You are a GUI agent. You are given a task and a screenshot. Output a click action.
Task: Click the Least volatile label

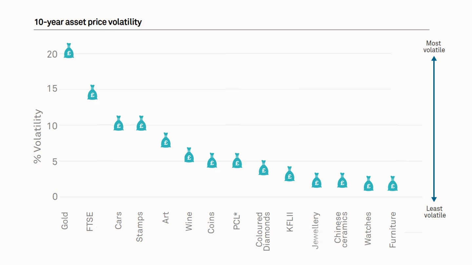coord(435,212)
